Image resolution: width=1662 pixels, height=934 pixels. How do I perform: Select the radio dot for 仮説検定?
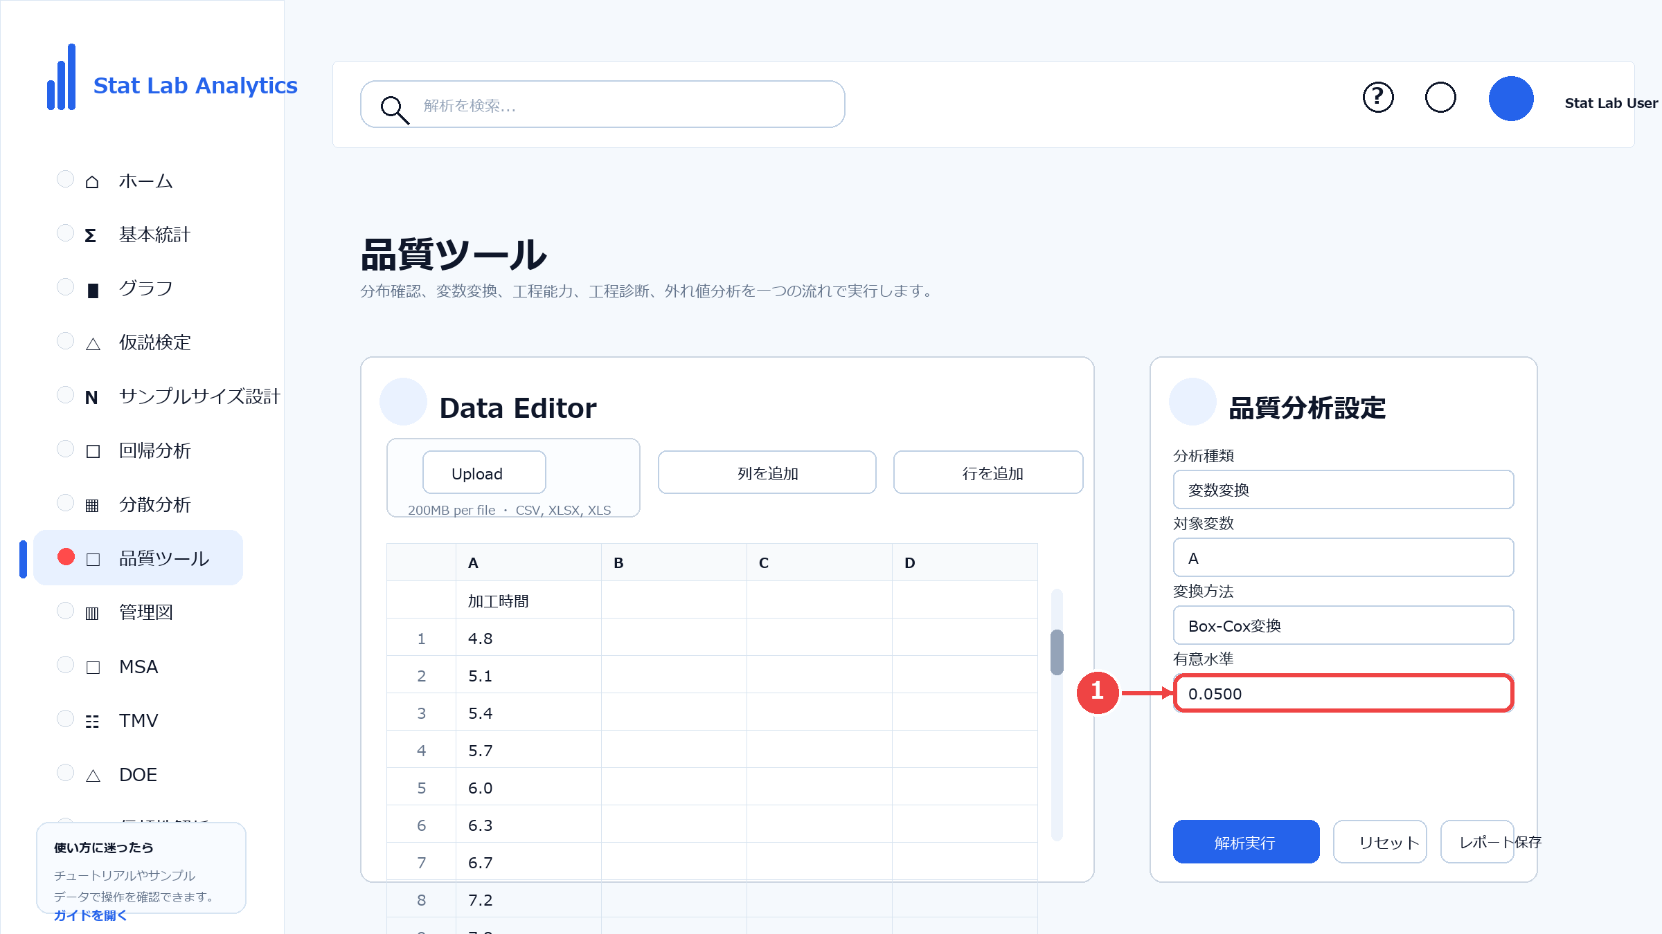click(x=65, y=341)
